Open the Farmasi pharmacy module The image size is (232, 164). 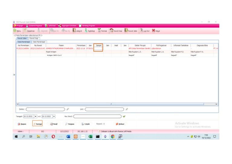[x=103, y=31]
